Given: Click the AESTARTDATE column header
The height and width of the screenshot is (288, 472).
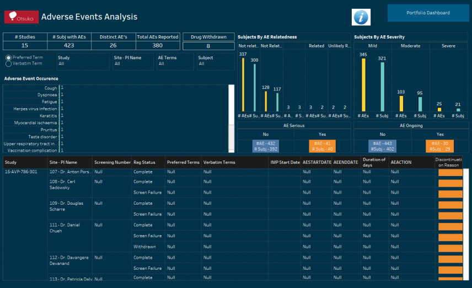Looking at the screenshot, I should tap(317, 162).
